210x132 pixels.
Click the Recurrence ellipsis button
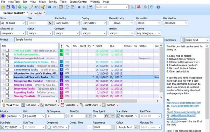pyautogui.click(x=113, y=127)
